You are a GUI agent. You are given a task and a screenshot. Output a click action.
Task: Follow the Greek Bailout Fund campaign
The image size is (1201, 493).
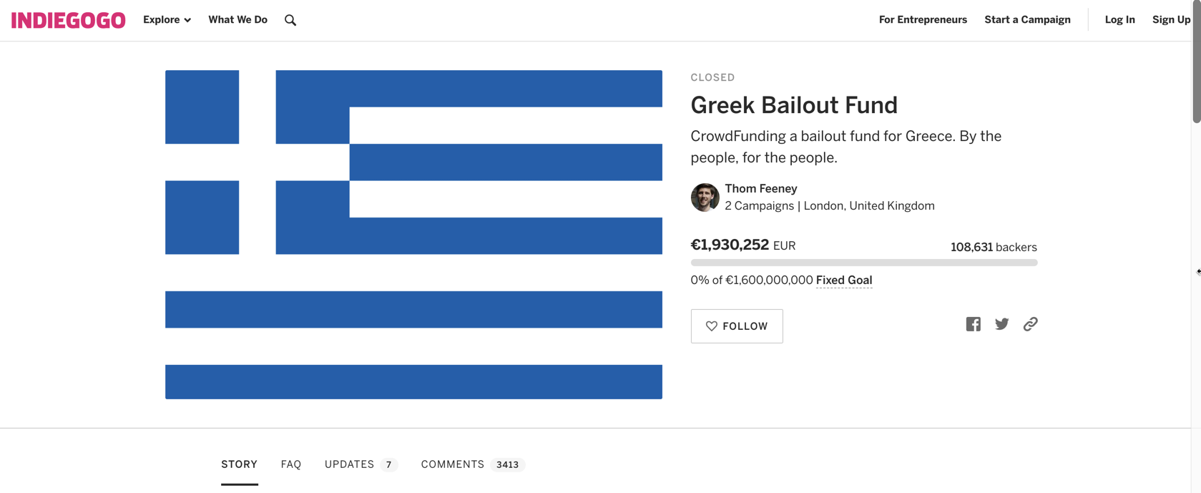[x=737, y=326]
